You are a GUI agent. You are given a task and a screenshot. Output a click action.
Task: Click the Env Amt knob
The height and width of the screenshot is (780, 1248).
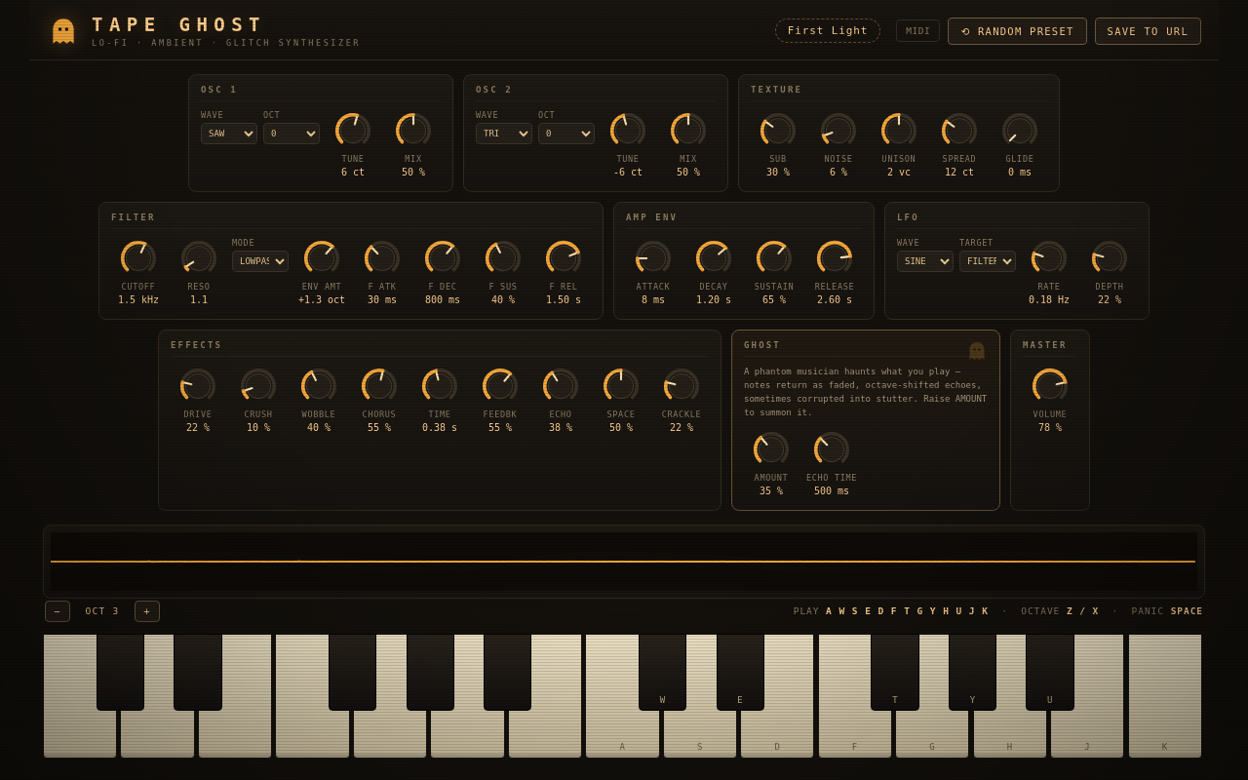tap(322, 258)
